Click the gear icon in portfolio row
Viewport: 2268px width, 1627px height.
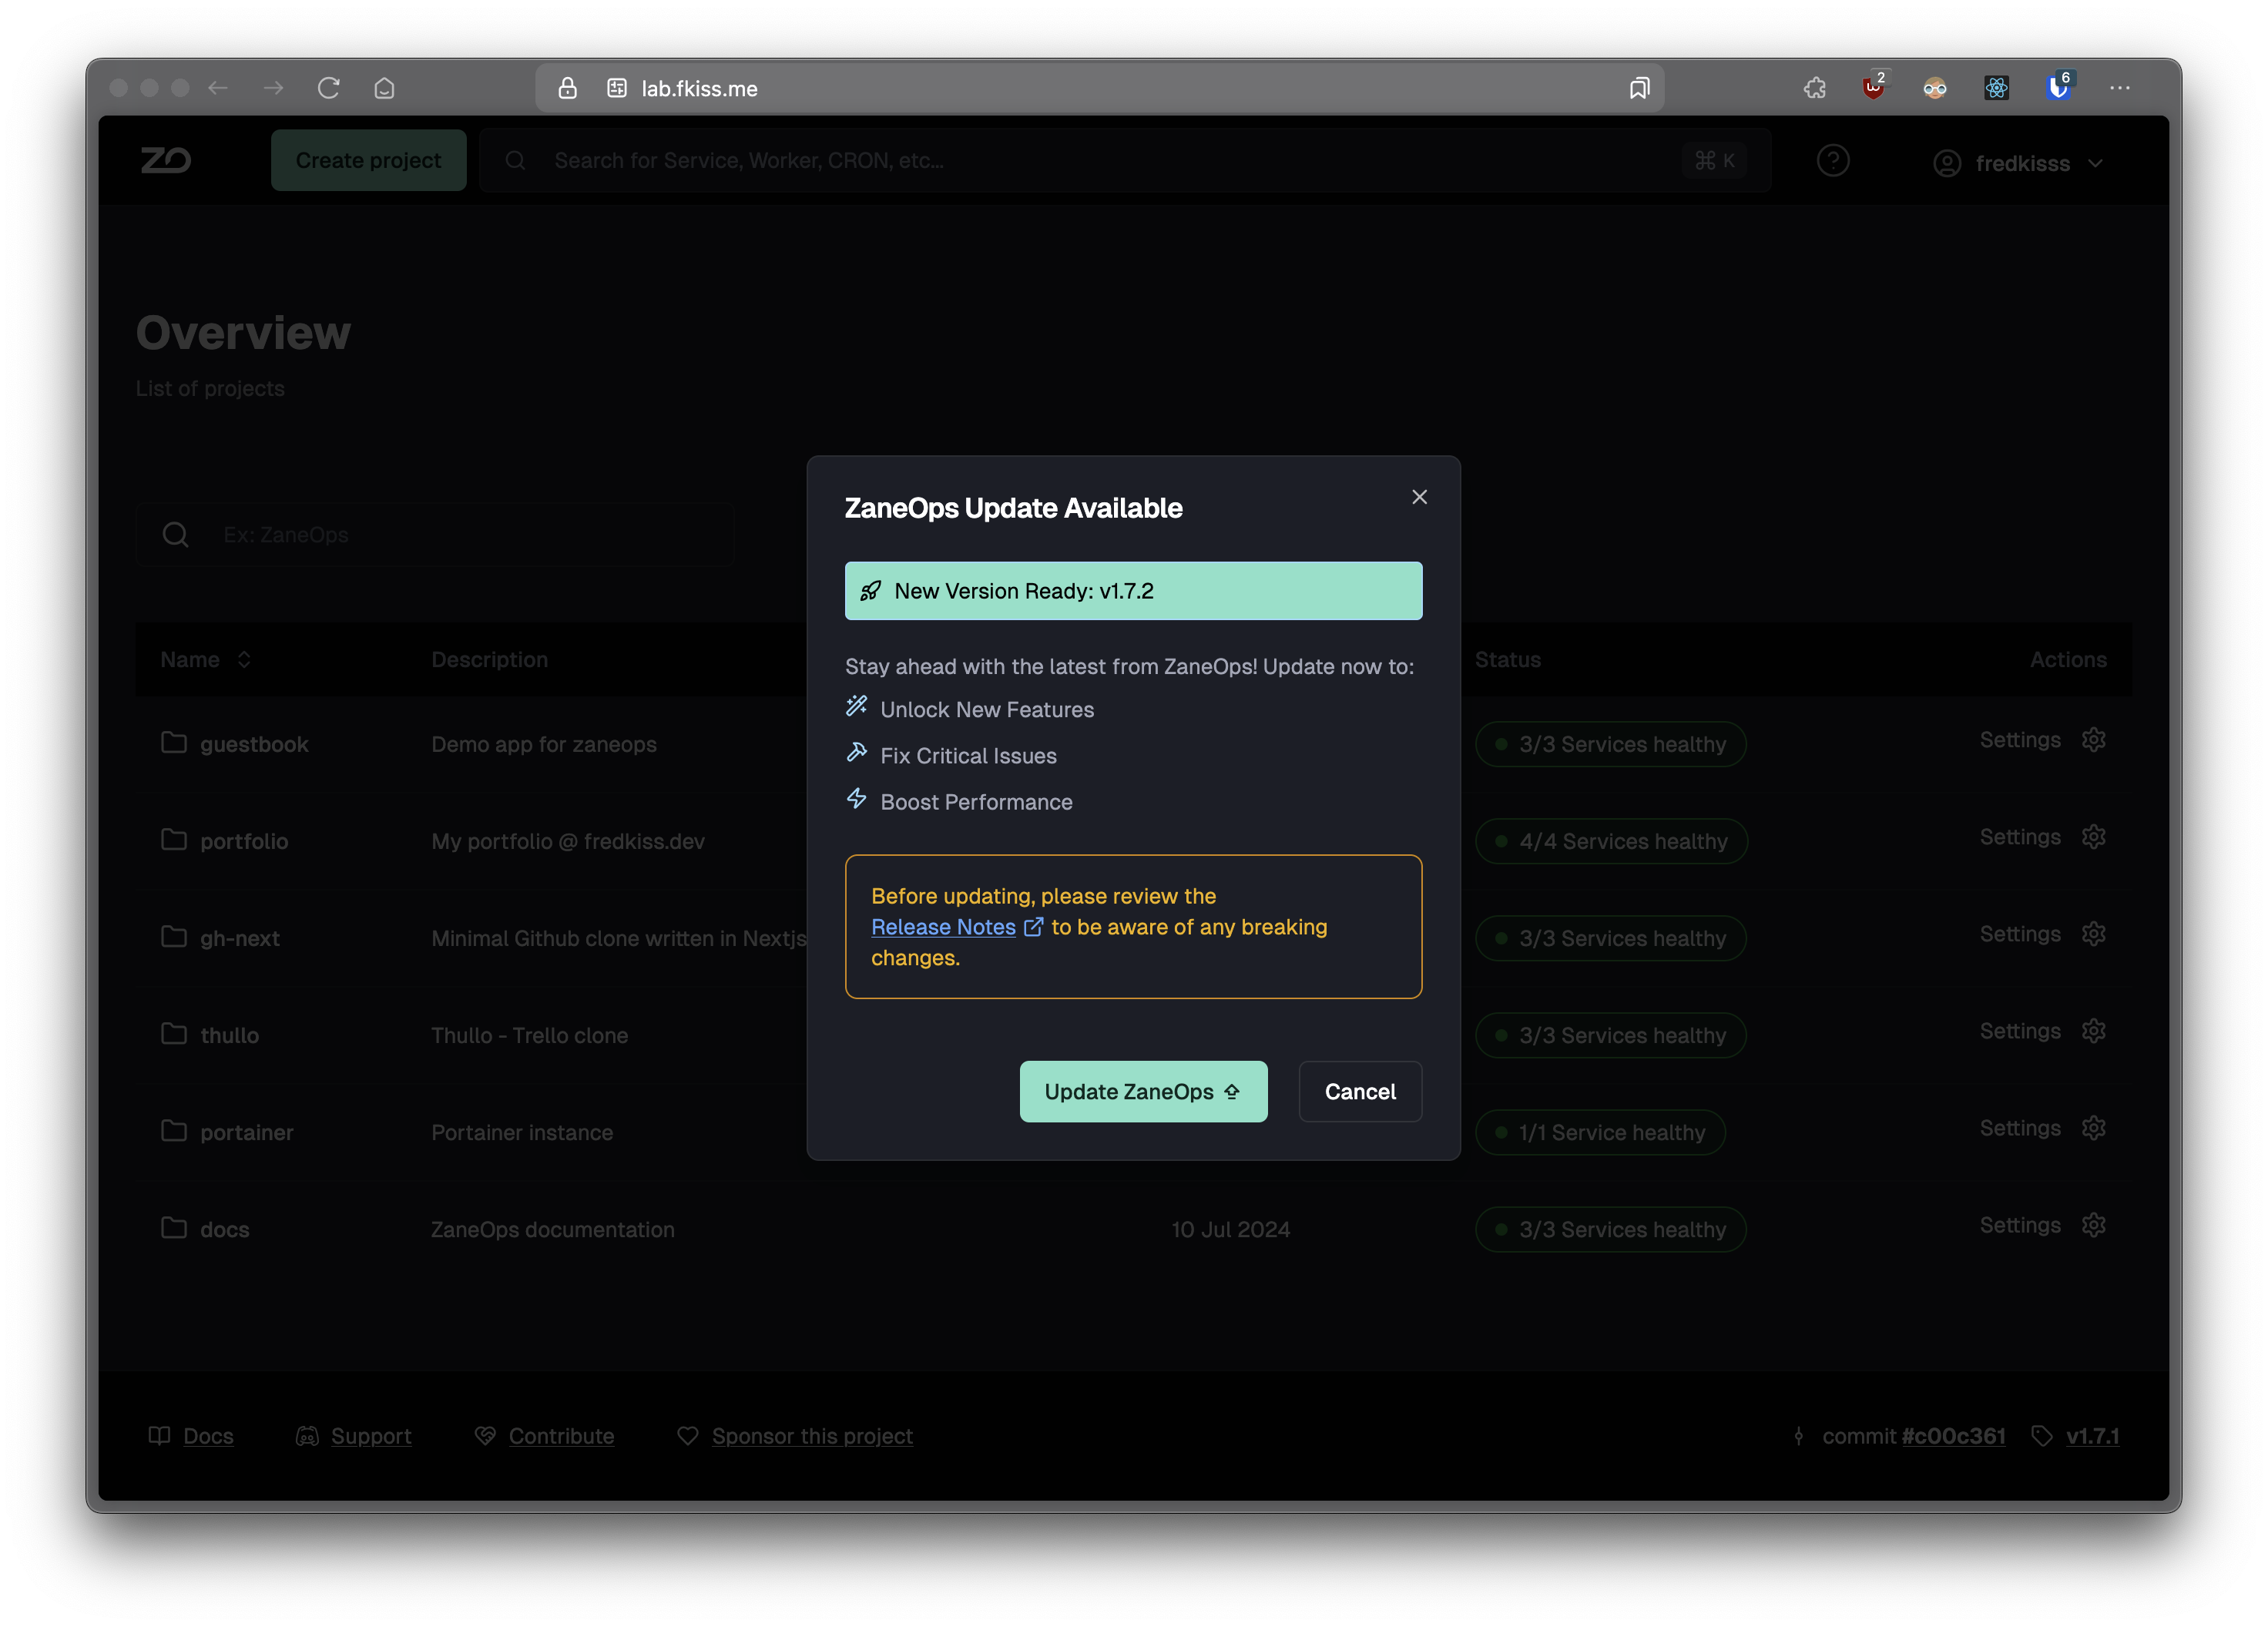(x=2094, y=837)
